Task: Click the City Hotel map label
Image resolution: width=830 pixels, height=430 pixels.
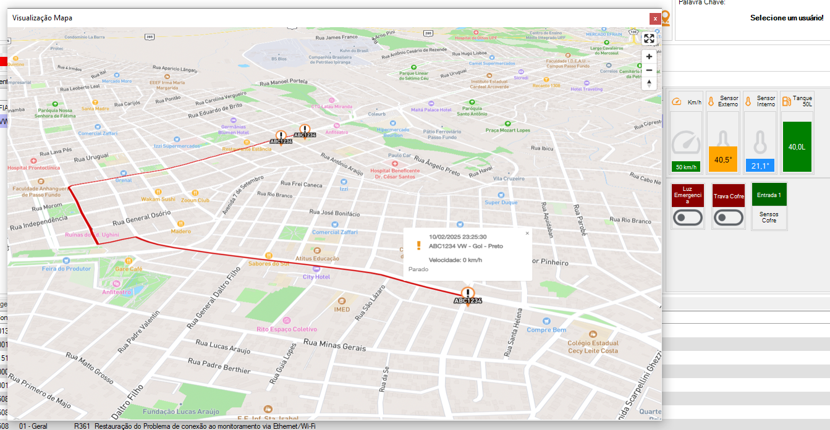Action: tap(316, 277)
